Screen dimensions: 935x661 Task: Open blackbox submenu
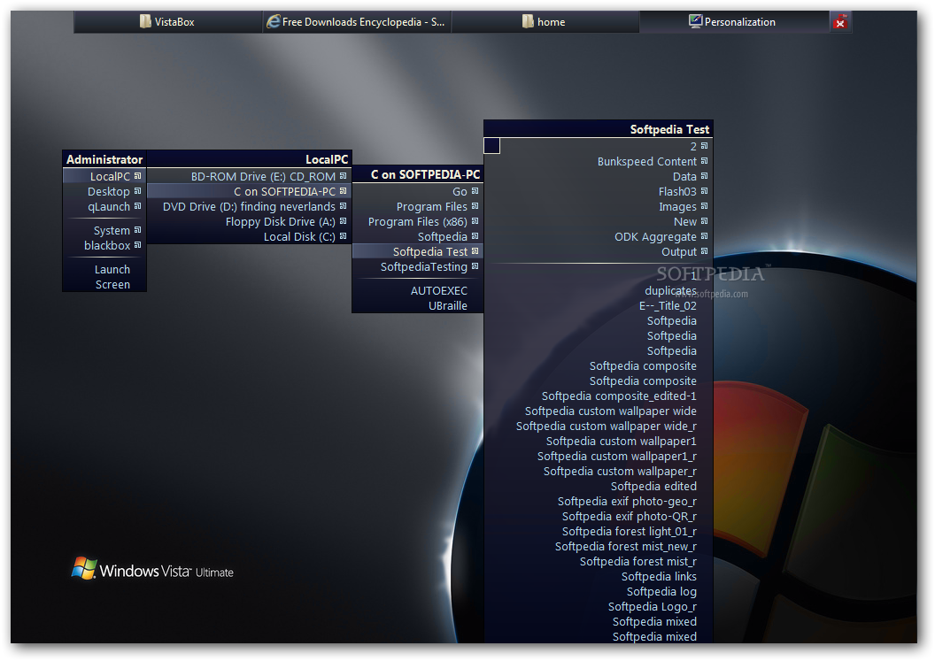pos(104,245)
